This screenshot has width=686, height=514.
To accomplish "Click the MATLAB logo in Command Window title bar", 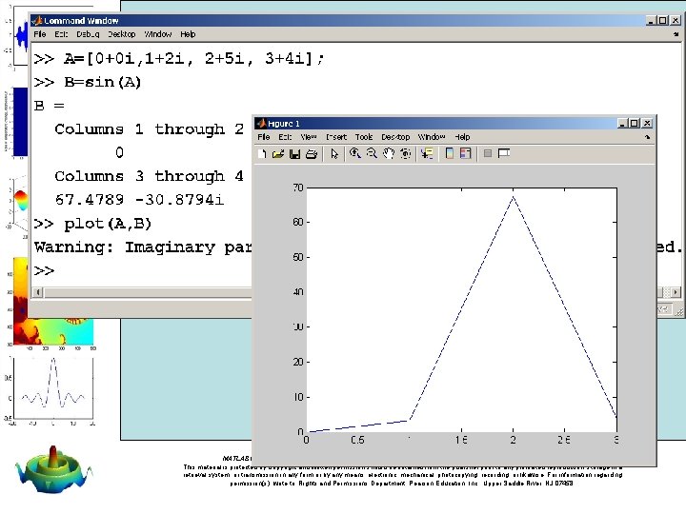I will tap(37, 21).
